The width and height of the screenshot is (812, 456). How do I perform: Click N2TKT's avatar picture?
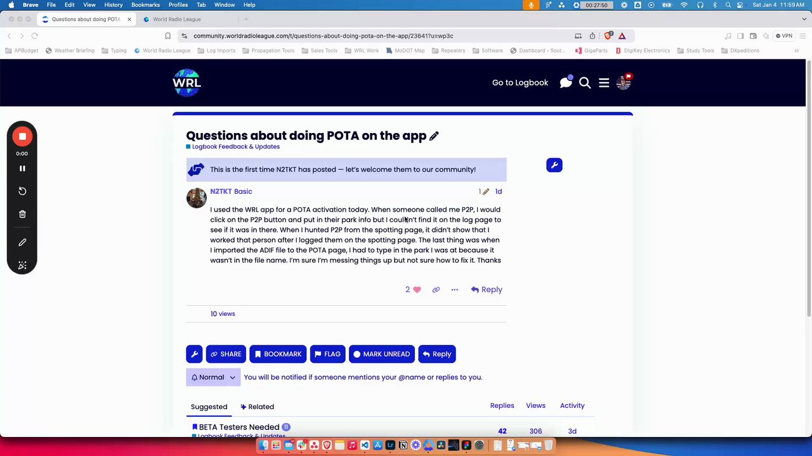pyautogui.click(x=196, y=198)
